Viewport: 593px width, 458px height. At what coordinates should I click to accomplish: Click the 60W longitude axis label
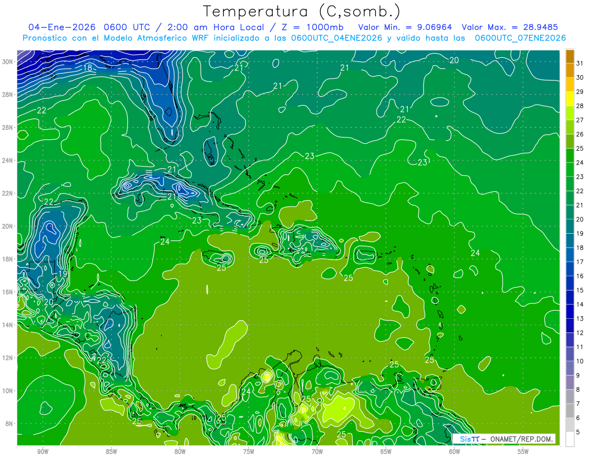tap(455, 452)
